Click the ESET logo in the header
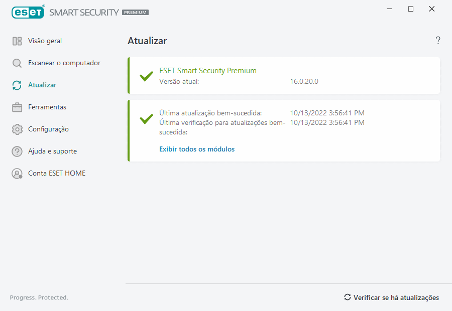 point(28,12)
